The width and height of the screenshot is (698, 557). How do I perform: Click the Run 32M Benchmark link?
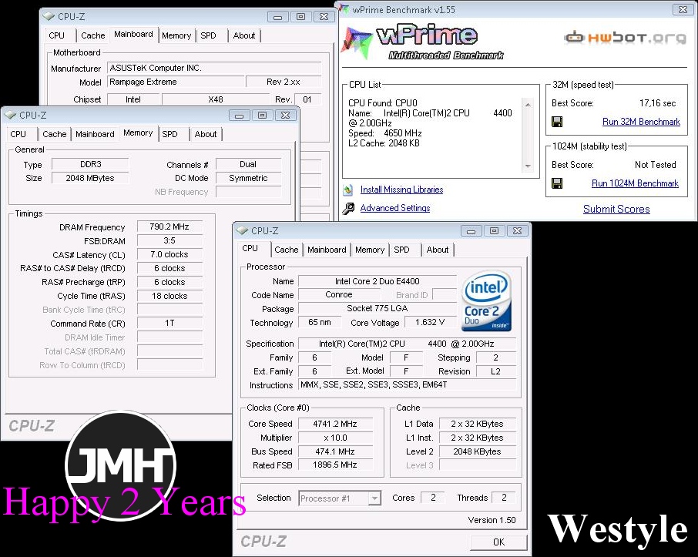641,122
